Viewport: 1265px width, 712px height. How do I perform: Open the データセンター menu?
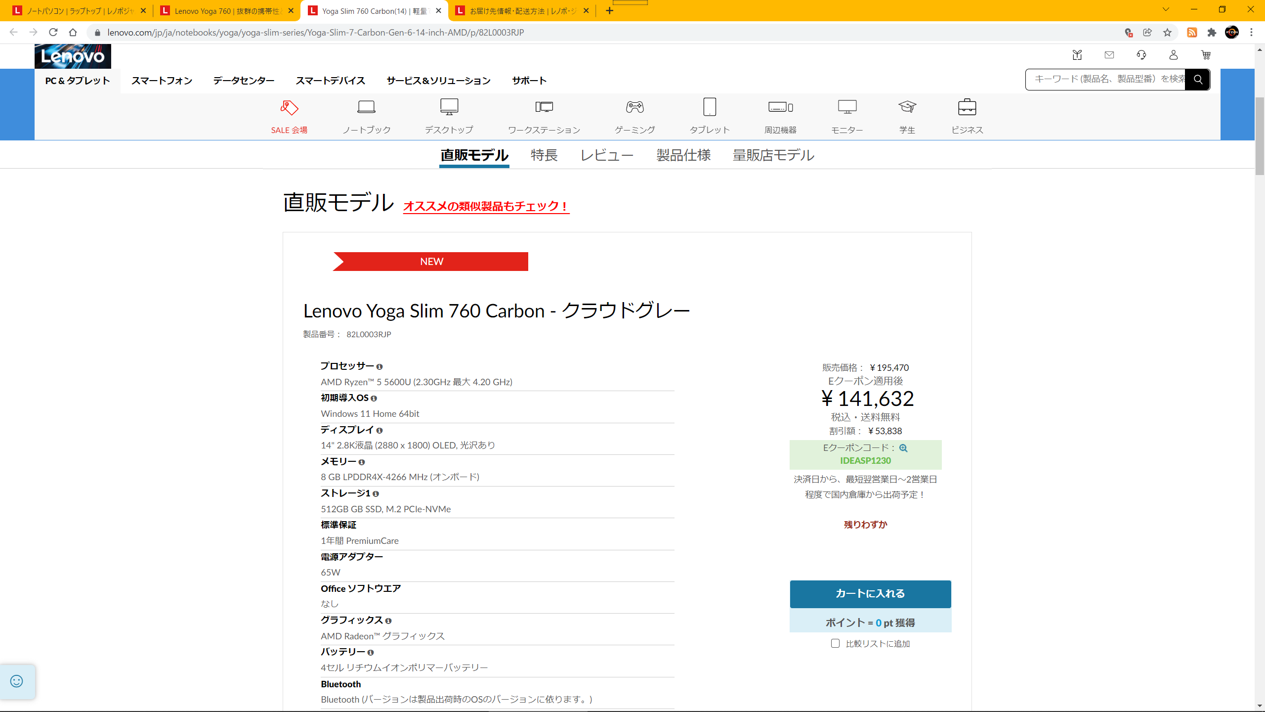pyautogui.click(x=244, y=81)
